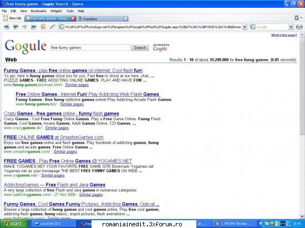Click 'Web' results heading

[11, 60]
